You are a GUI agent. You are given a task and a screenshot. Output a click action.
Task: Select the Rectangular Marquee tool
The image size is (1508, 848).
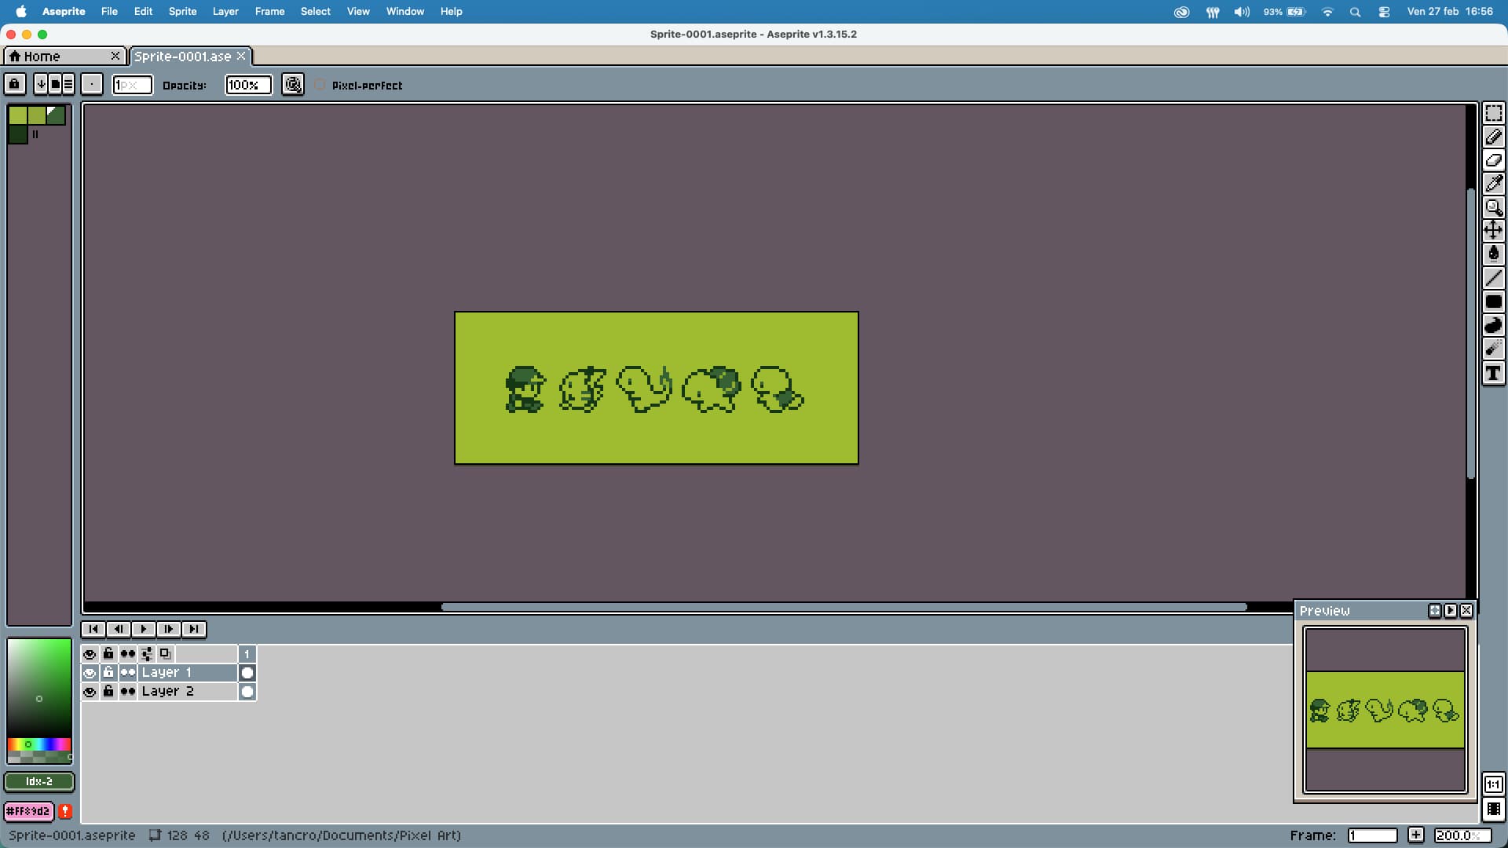1493,114
